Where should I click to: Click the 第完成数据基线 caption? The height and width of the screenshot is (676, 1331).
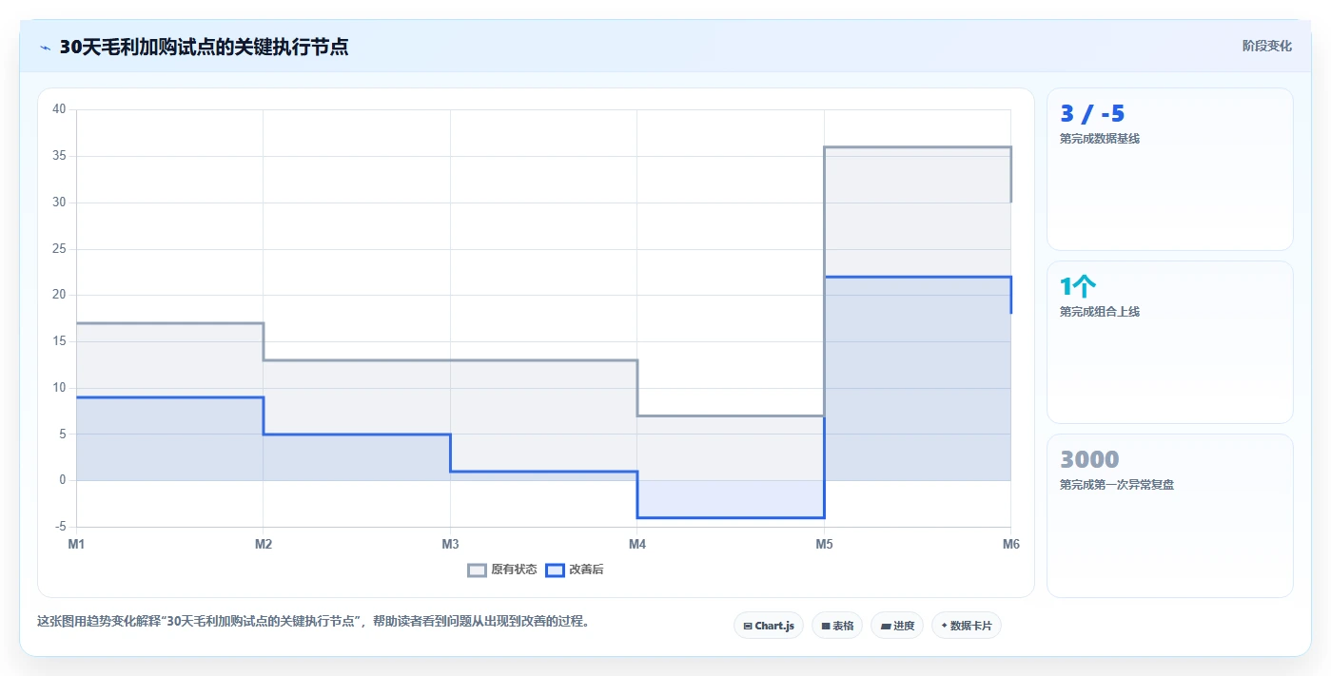(x=1100, y=139)
